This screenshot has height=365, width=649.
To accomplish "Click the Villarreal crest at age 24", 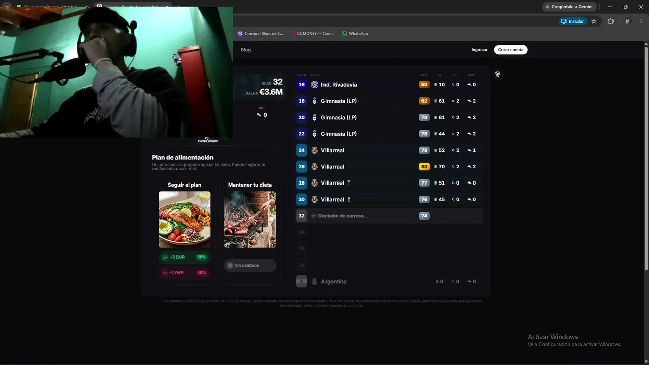I will click(x=315, y=150).
